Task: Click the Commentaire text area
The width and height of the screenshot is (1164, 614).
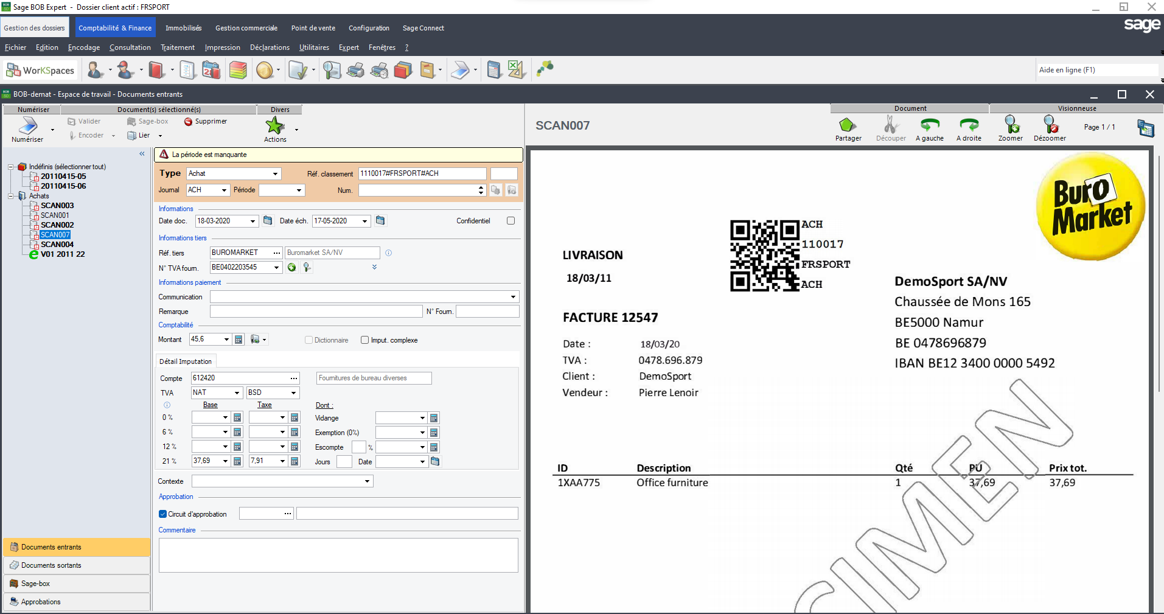Action: pos(338,555)
